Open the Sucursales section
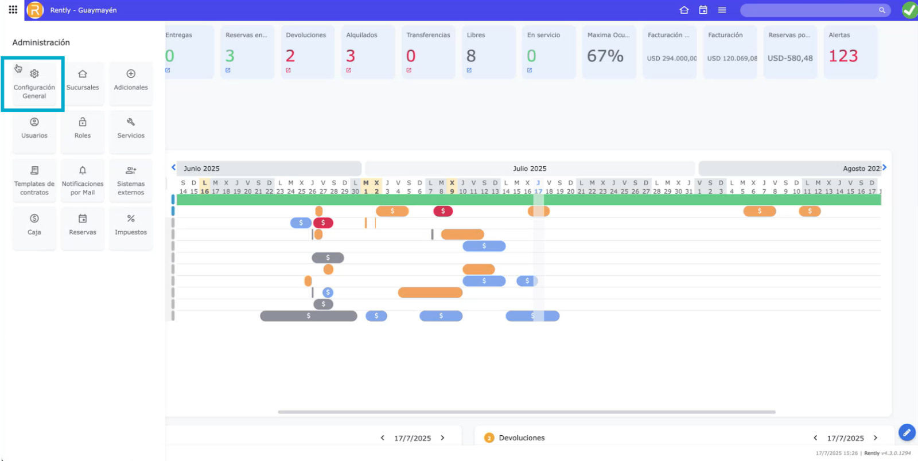 83,80
